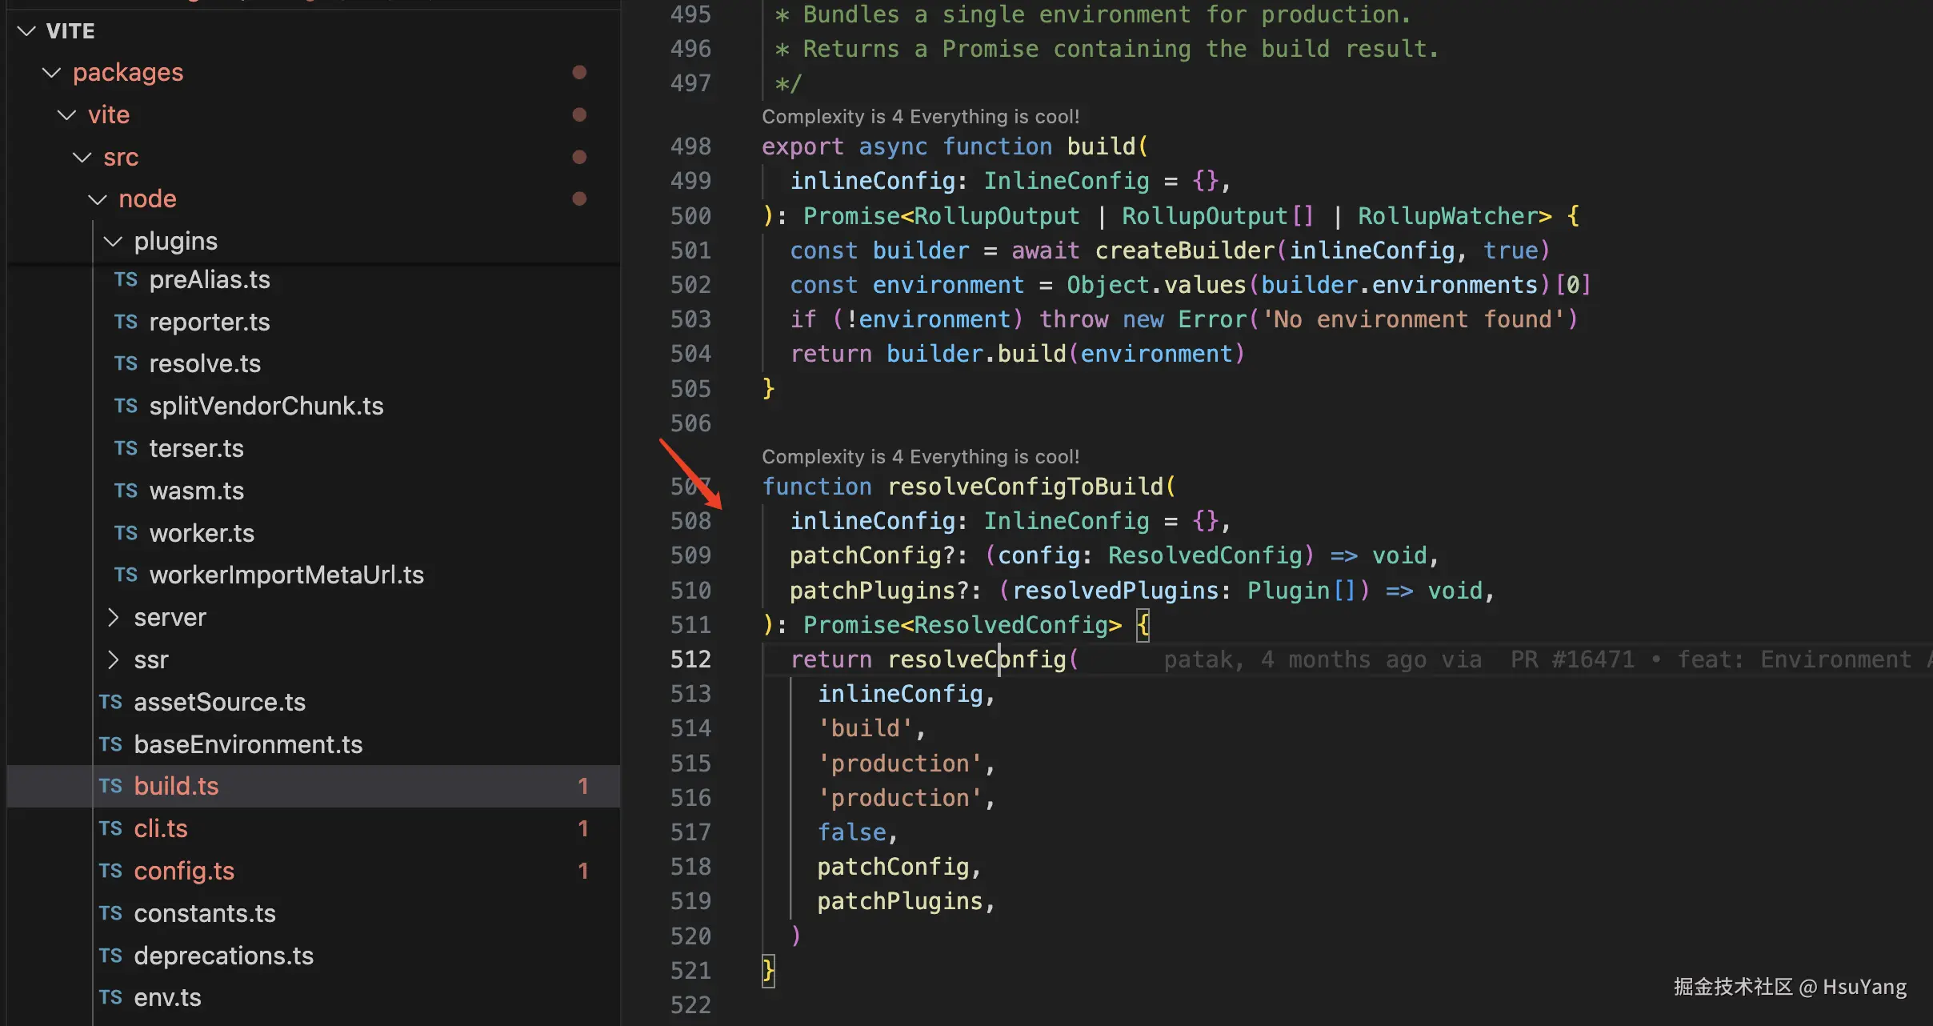Collapse the plugins folder
The image size is (1933, 1026).
(113, 242)
